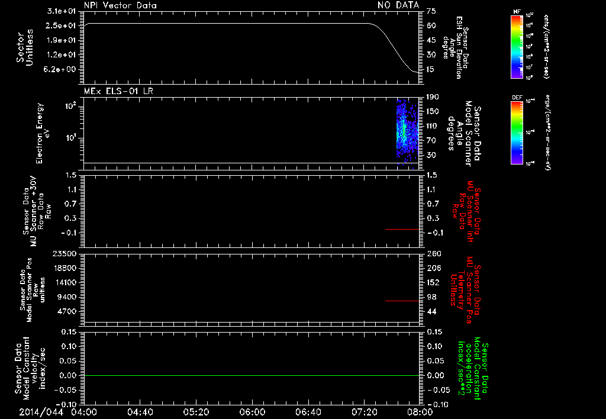Click the 07:20 time axis label
The width and height of the screenshot is (606, 419).
(364, 412)
